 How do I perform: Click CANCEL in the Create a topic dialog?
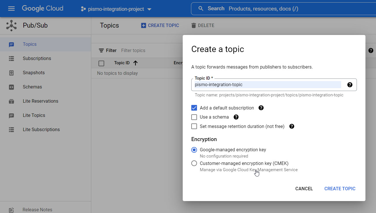pyautogui.click(x=304, y=189)
